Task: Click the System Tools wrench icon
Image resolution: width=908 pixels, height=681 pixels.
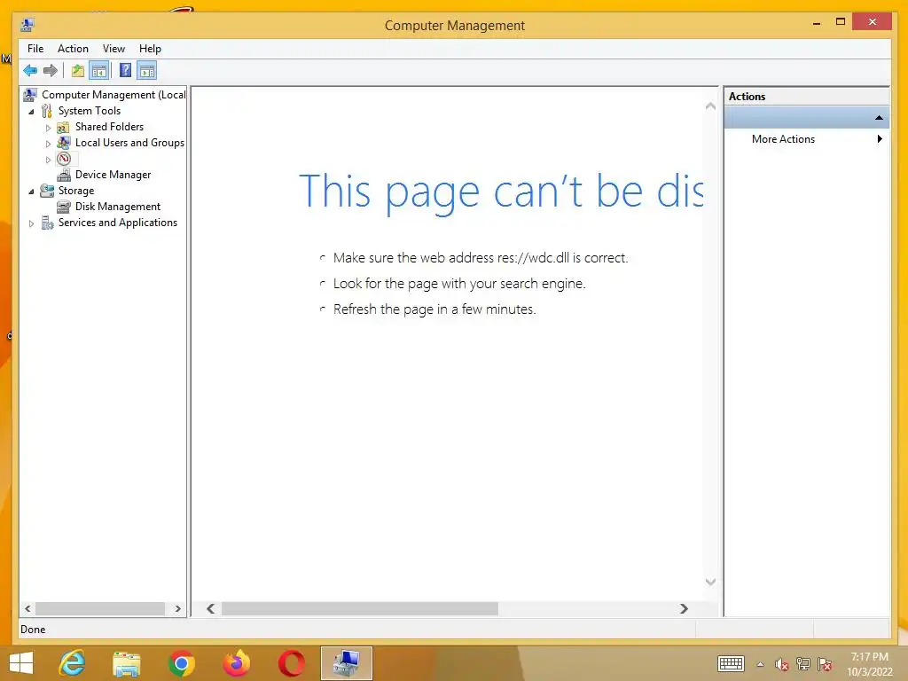Action: 46,111
